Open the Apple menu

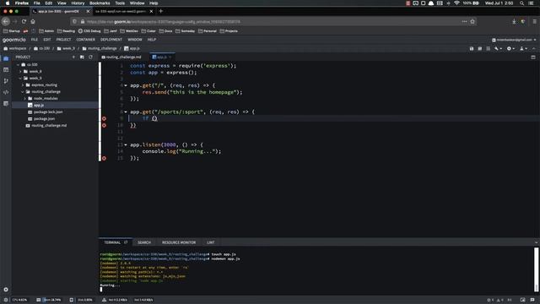coord(8,3)
